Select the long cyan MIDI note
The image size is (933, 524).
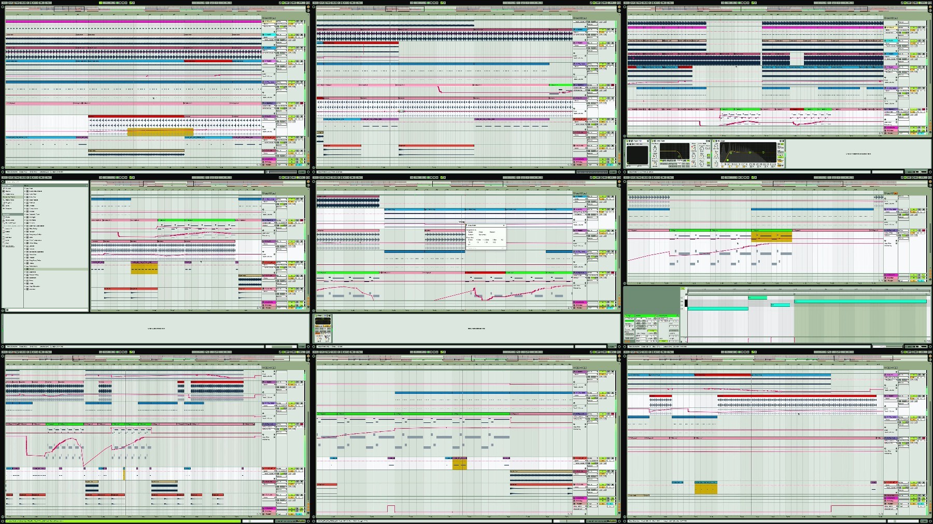(x=860, y=301)
